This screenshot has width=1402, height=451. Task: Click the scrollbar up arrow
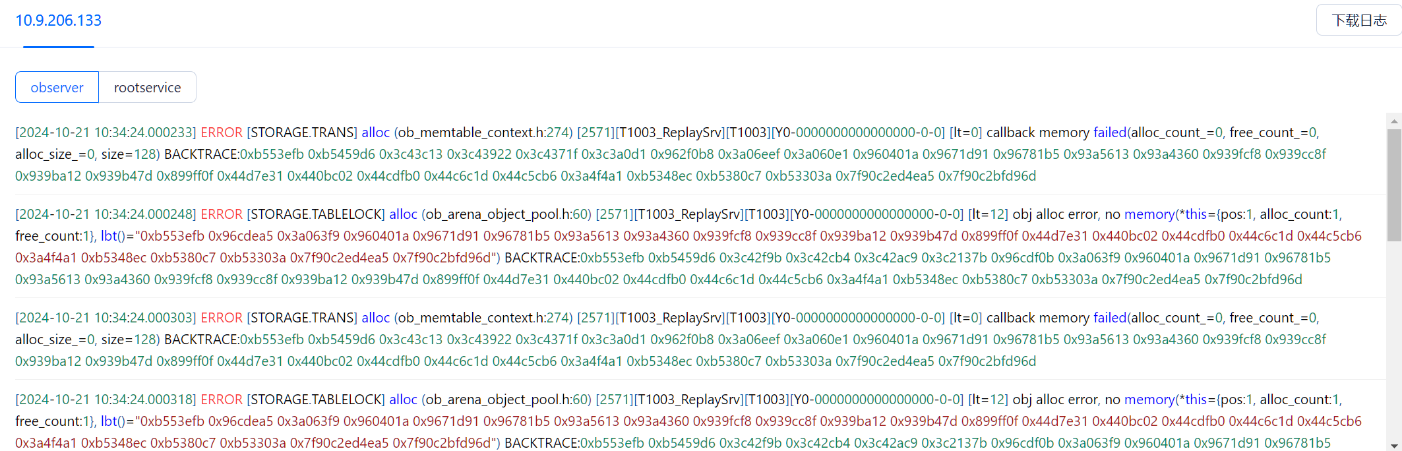[x=1394, y=121]
